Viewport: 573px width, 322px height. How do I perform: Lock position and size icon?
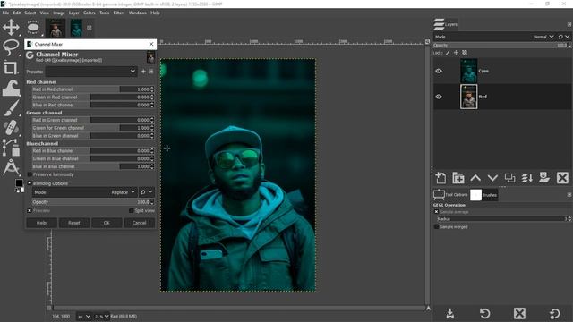coord(456,53)
